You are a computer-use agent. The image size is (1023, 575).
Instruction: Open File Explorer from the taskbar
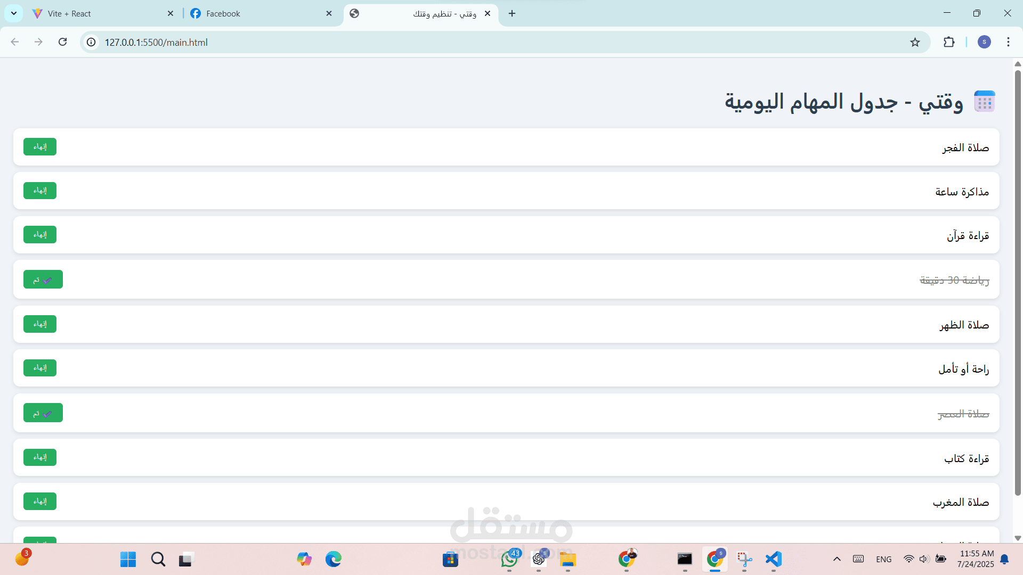point(568,559)
